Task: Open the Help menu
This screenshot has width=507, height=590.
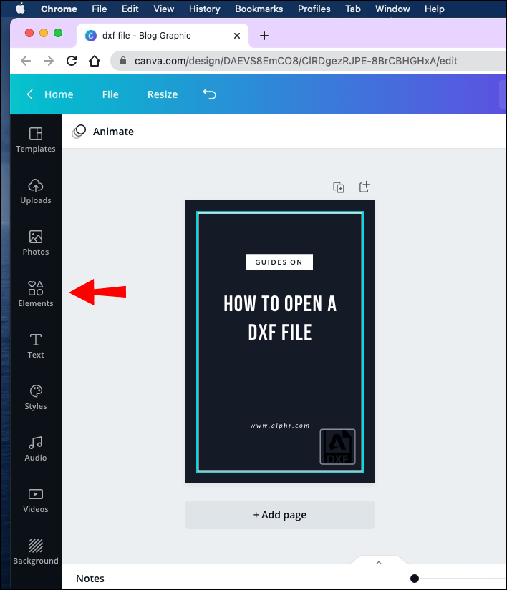Action: 434,9
